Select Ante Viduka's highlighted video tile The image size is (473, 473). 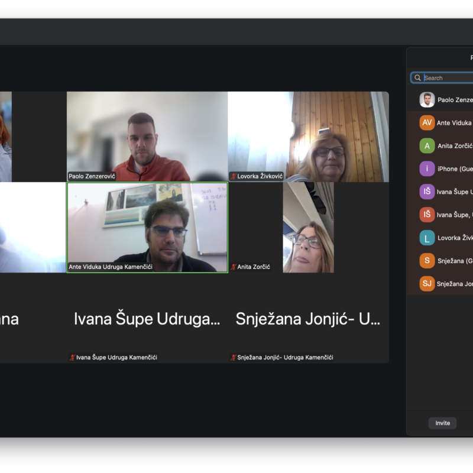pyautogui.click(x=147, y=227)
